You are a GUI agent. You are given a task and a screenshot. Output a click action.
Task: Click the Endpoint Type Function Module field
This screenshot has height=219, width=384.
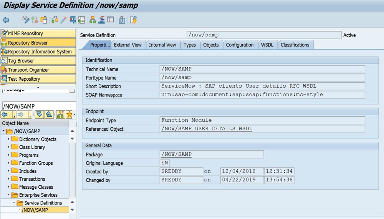tap(262, 120)
